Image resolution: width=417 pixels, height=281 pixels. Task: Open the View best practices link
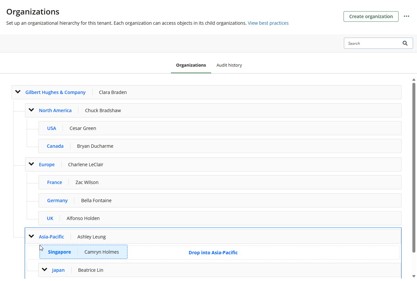268,23
